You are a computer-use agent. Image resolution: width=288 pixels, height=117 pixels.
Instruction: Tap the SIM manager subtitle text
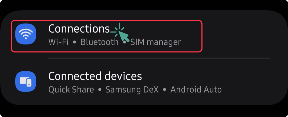(156, 42)
